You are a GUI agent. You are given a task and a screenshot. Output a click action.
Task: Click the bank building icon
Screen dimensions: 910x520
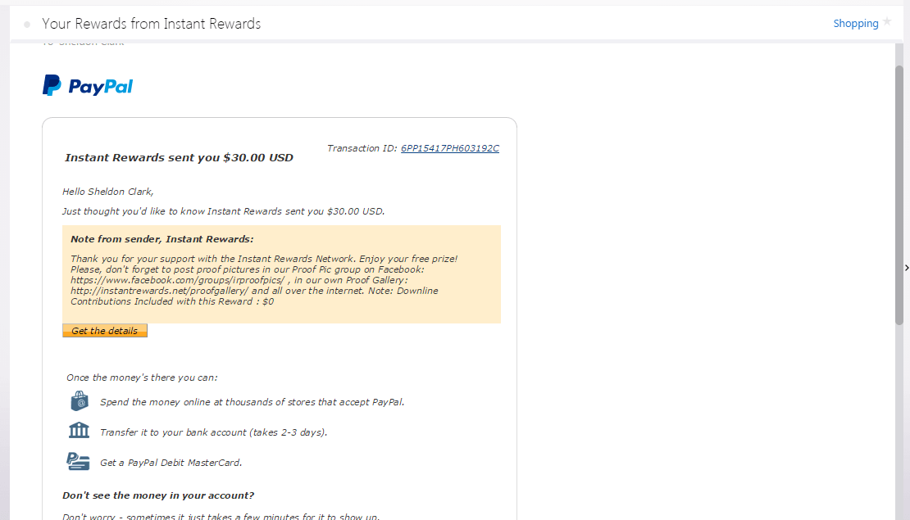tap(79, 430)
